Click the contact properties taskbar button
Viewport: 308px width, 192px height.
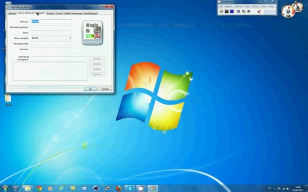(x=153, y=189)
